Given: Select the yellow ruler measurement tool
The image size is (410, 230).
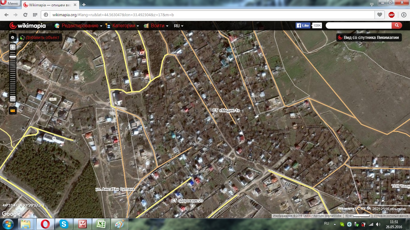Looking at the screenshot, I should coord(13,110).
